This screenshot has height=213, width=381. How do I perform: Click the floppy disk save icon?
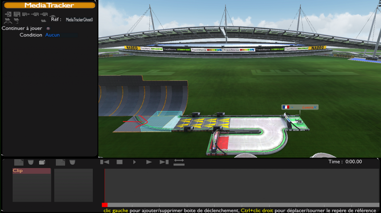(x=17, y=14)
